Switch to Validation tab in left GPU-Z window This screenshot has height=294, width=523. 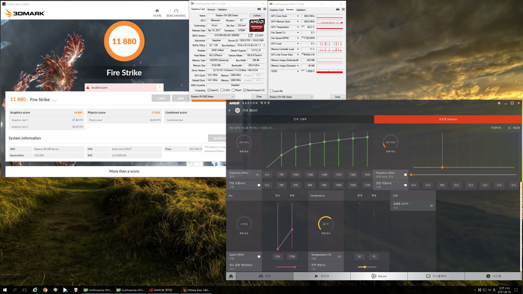point(222,9)
